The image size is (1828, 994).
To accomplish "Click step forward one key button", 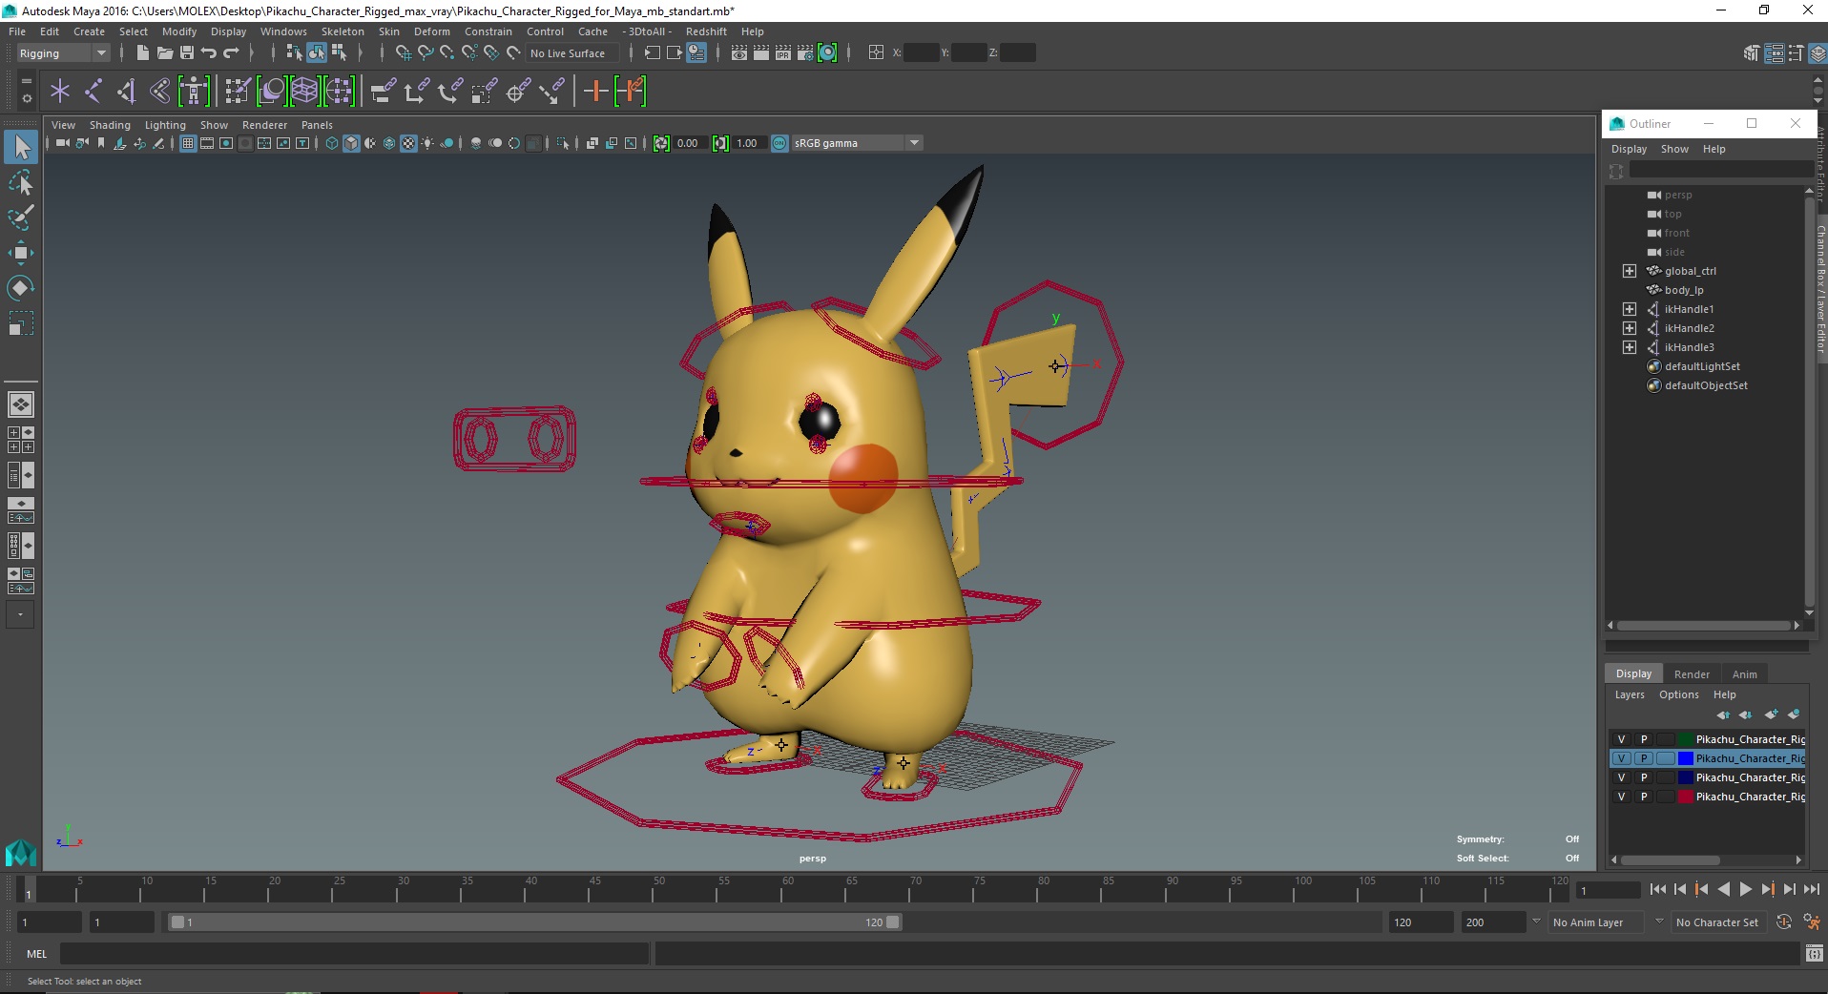I will [x=1767, y=889].
